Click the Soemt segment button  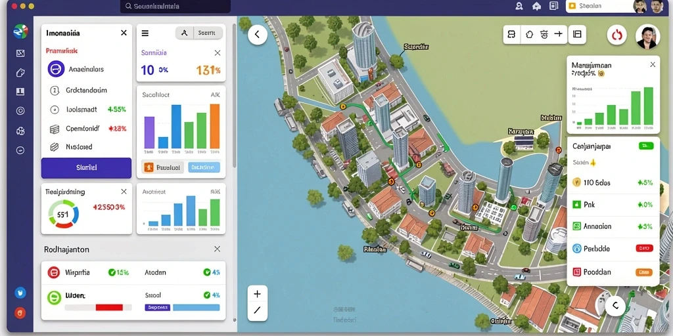(x=208, y=33)
